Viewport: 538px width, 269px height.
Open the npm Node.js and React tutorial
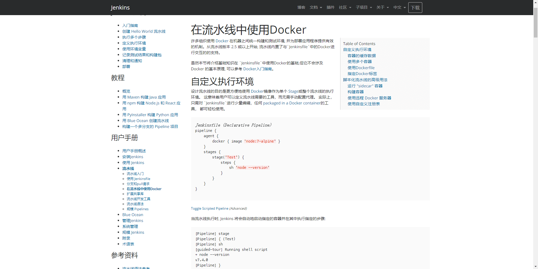pos(151,103)
